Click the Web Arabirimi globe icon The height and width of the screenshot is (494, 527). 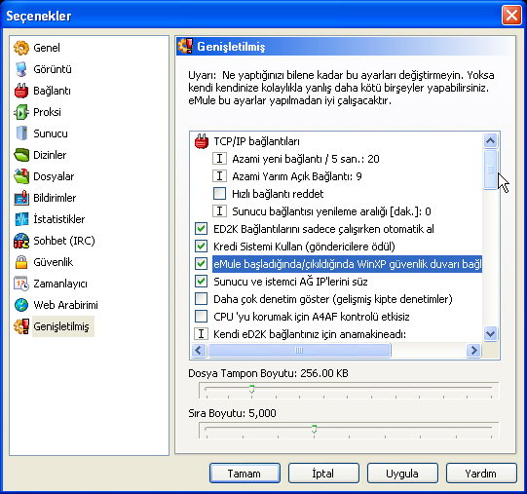(x=21, y=305)
